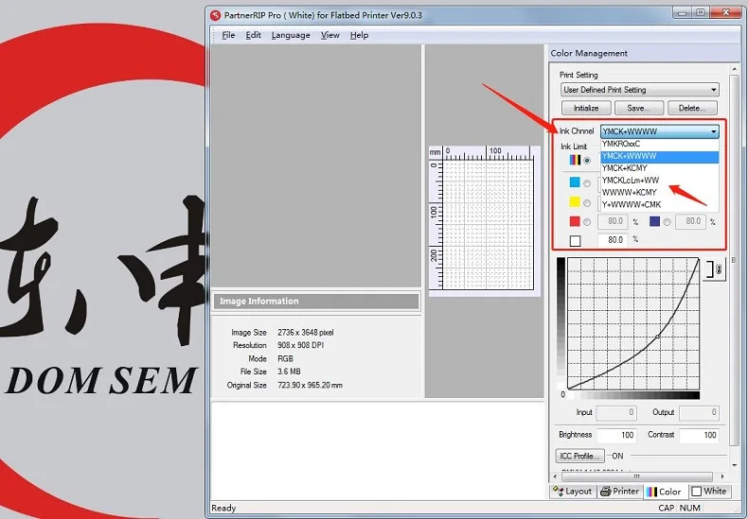
Task: Click the Contrast value field
Action: tap(699, 435)
